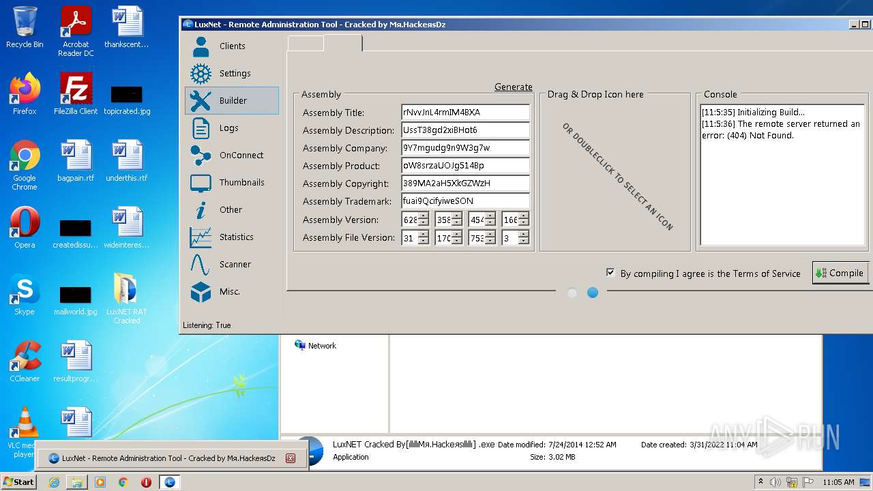Close the LuxNet taskbar preview thumbnail
The width and height of the screenshot is (873, 491).
pyautogui.click(x=291, y=458)
